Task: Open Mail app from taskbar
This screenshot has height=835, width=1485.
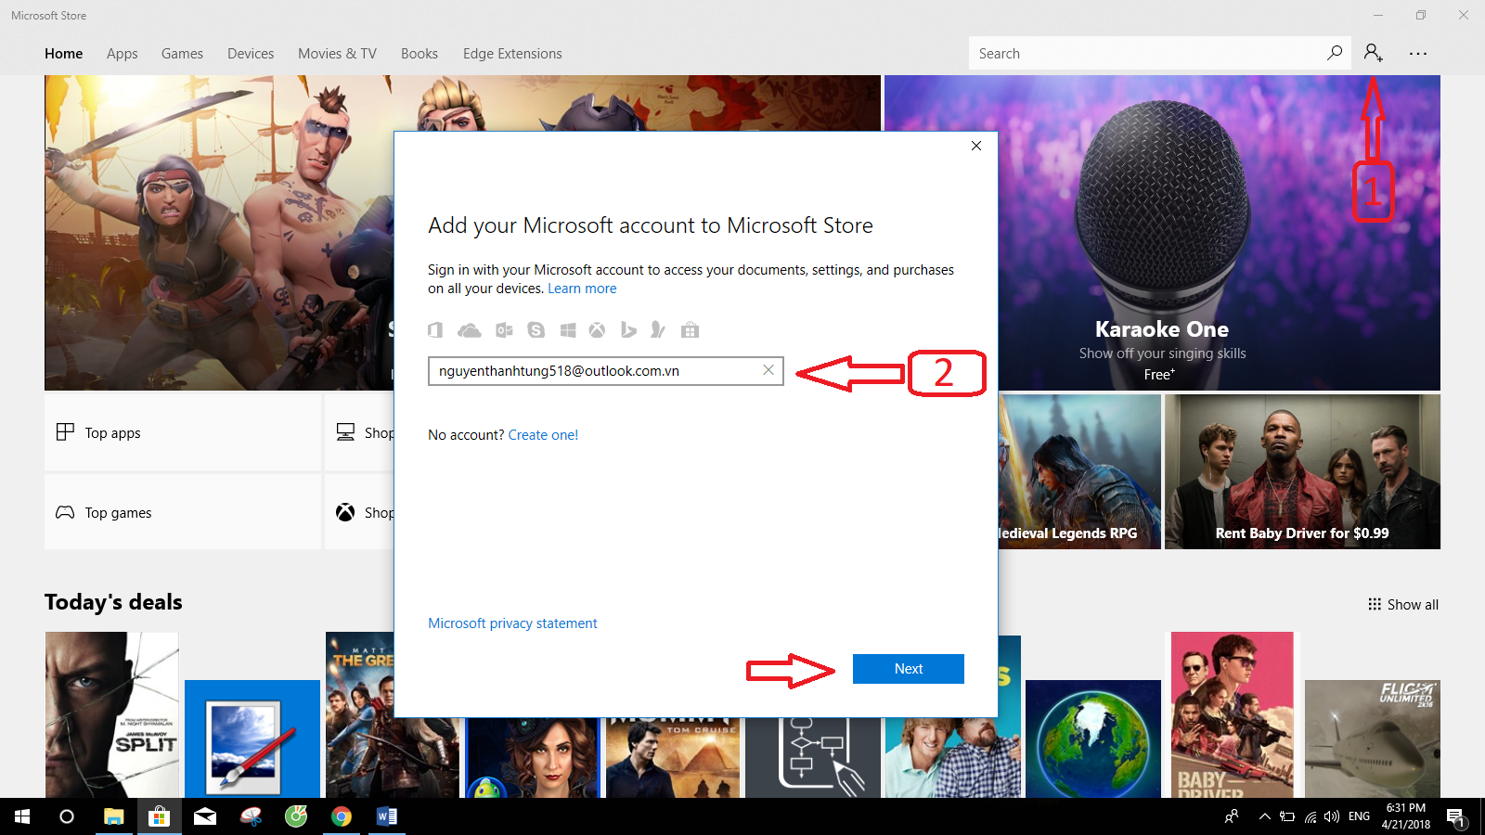Action: [204, 816]
